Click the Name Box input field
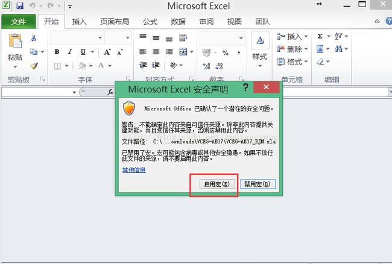The image size is (392, 264). 37,92
